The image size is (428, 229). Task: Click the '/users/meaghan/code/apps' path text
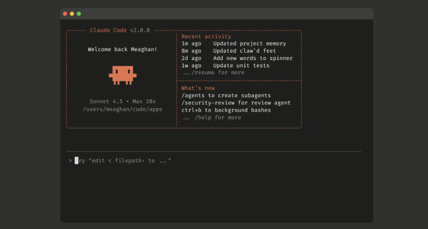pos(122,109)
